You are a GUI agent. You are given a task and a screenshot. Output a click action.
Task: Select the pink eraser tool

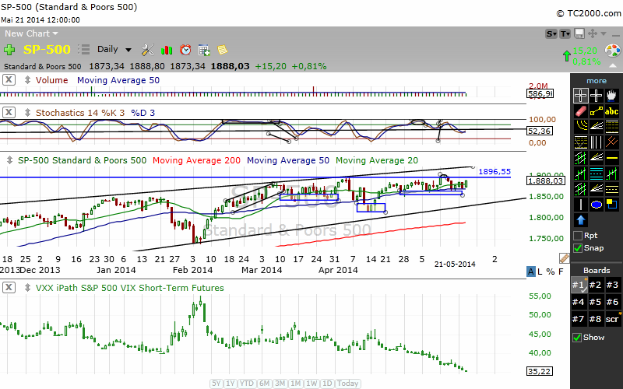(580, 111)
